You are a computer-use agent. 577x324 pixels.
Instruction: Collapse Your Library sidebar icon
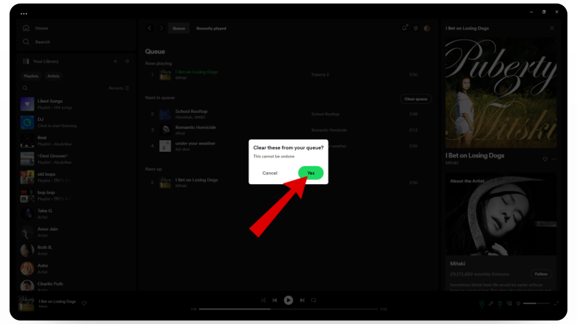(x=26, y=61)
